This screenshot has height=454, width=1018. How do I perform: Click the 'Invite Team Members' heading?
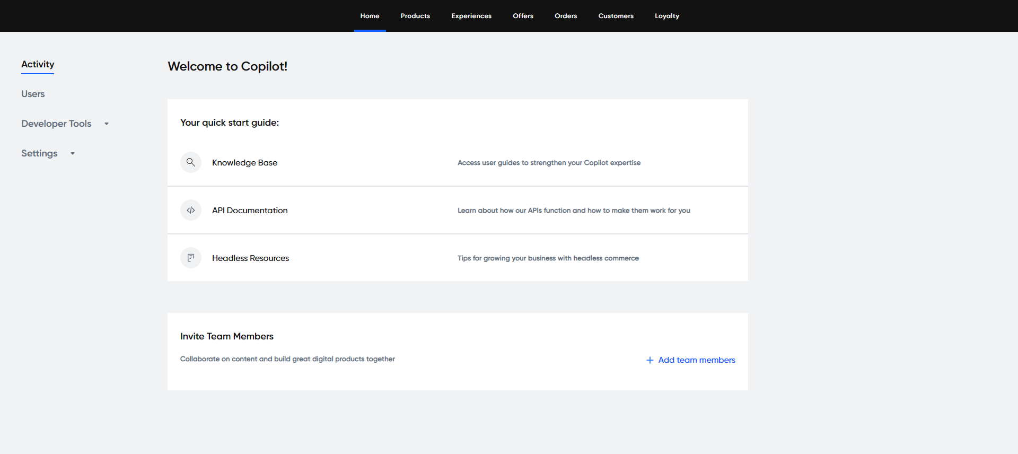[x=227, y=336]
